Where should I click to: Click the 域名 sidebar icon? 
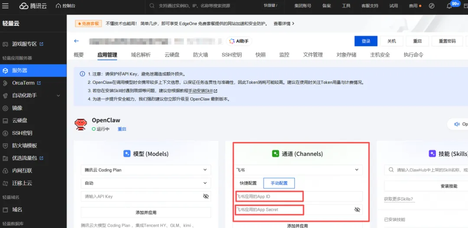click(x=5, y=209)
